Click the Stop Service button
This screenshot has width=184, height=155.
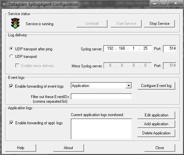[159, 24]
